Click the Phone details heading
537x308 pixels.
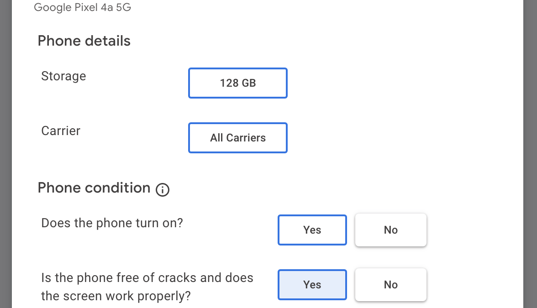tap(84, 41)
